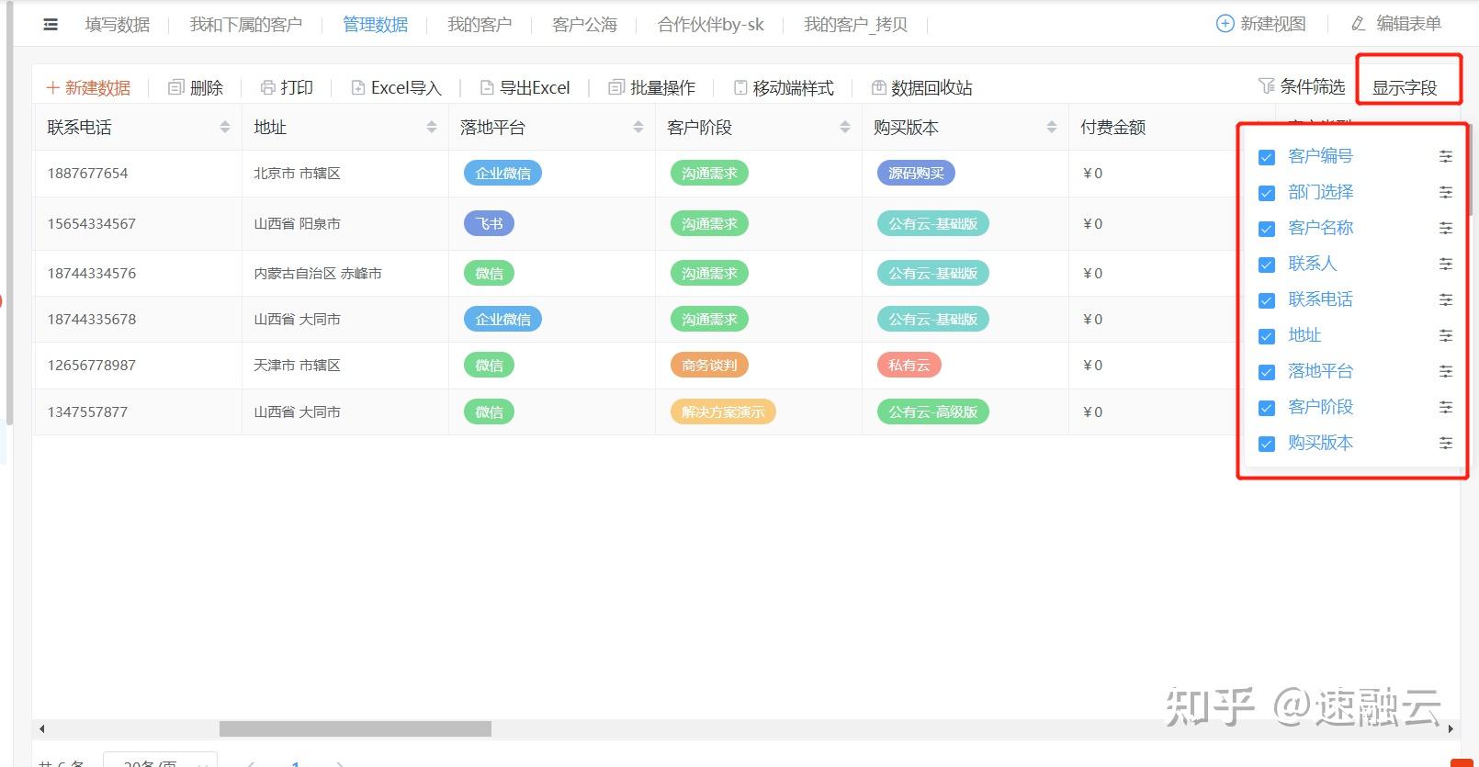Uncheck the 客户名称 field checkbox
This screenshot has width=1479, height=767.
1267,229
